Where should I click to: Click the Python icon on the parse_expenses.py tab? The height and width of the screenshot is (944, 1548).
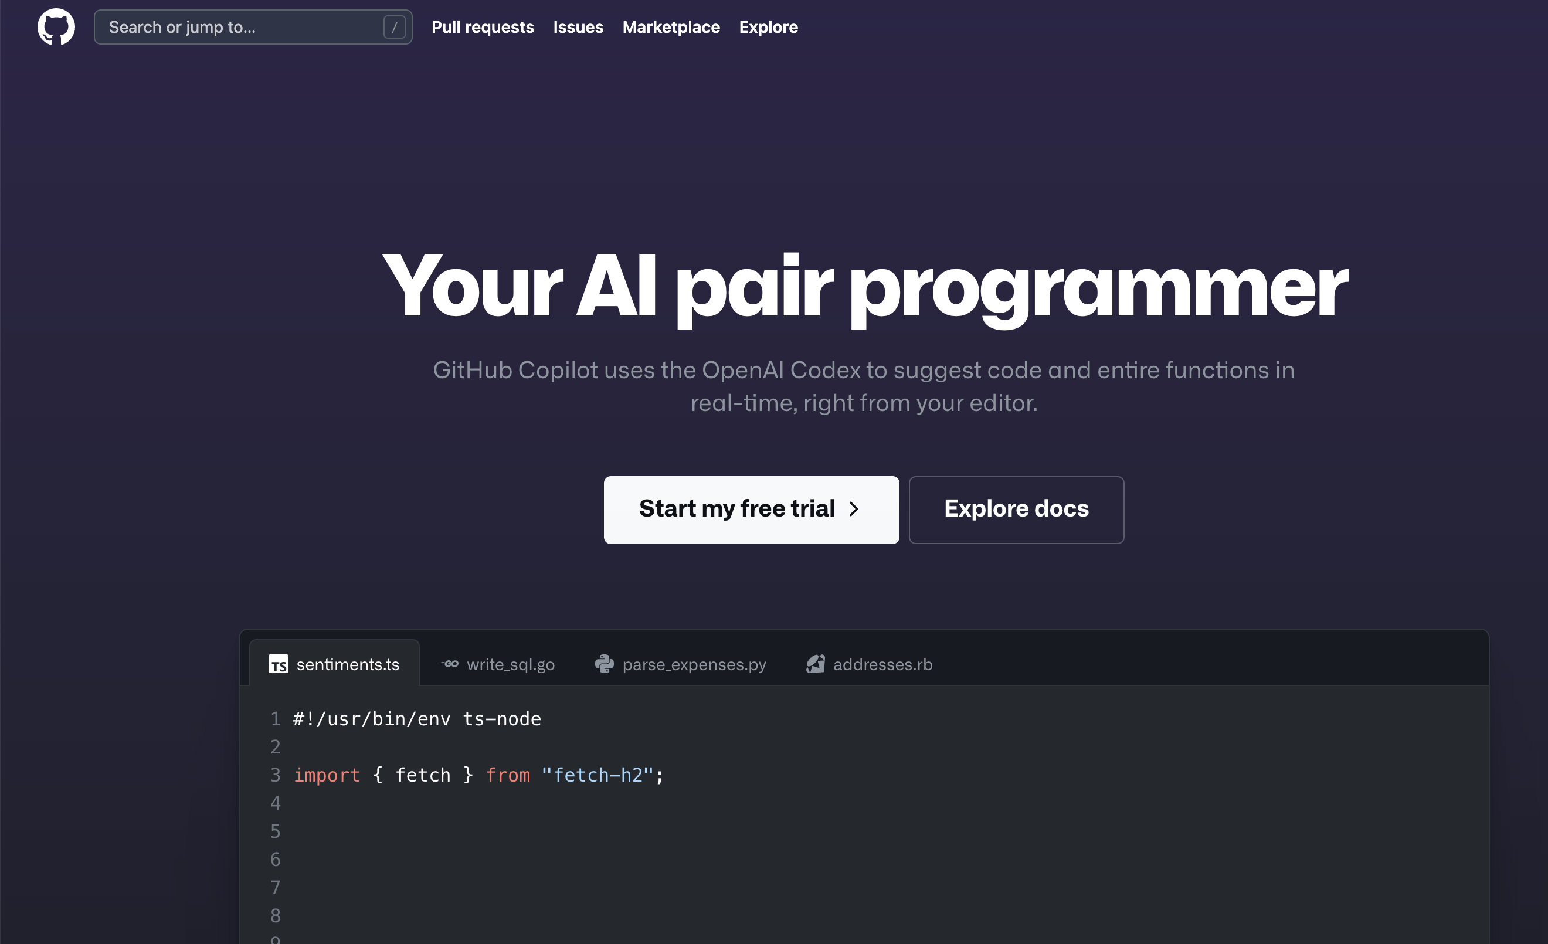pos(605,664)
